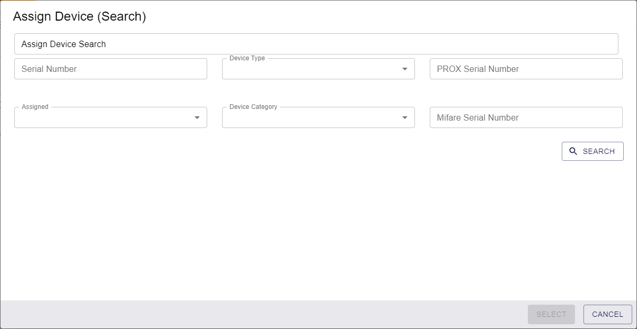The image size is (637, 329).
Task: Click the Assigned floating label
Action: coord(35,107)
